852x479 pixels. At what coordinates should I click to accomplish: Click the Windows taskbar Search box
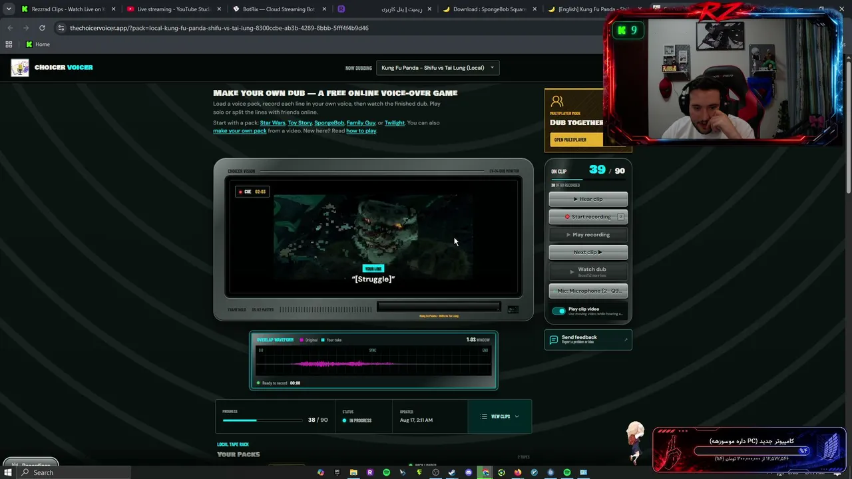point(73,472)
